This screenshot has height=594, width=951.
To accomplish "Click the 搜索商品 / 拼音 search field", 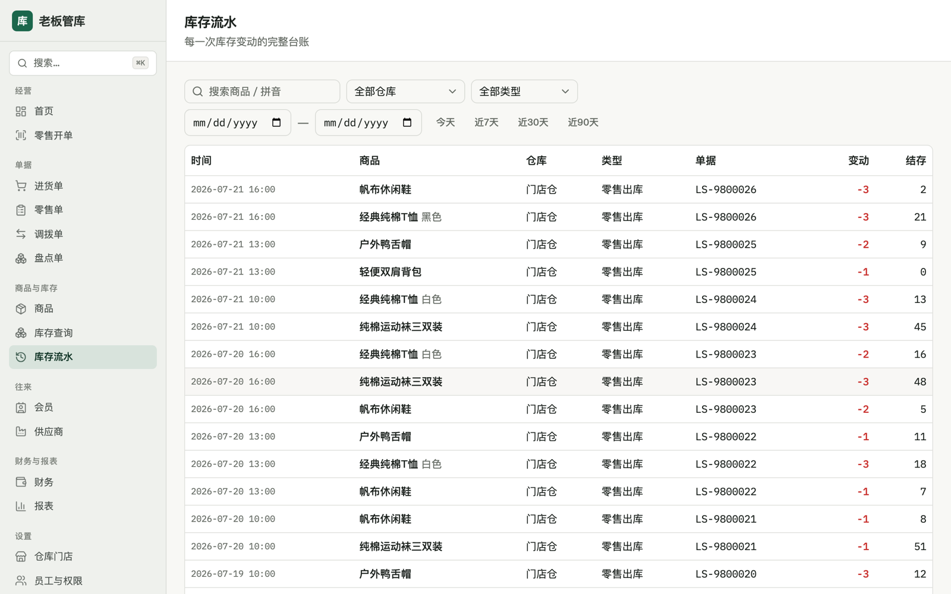I will click(x=262, y=91).
